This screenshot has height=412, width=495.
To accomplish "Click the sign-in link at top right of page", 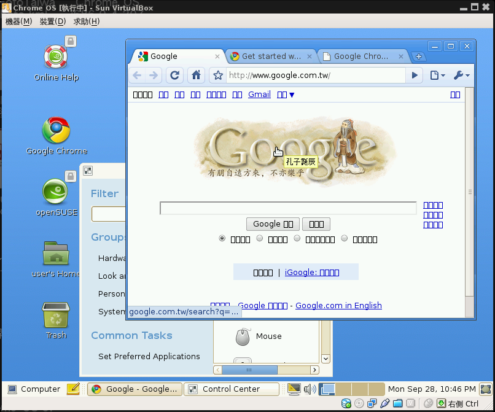I will point(455,95).
